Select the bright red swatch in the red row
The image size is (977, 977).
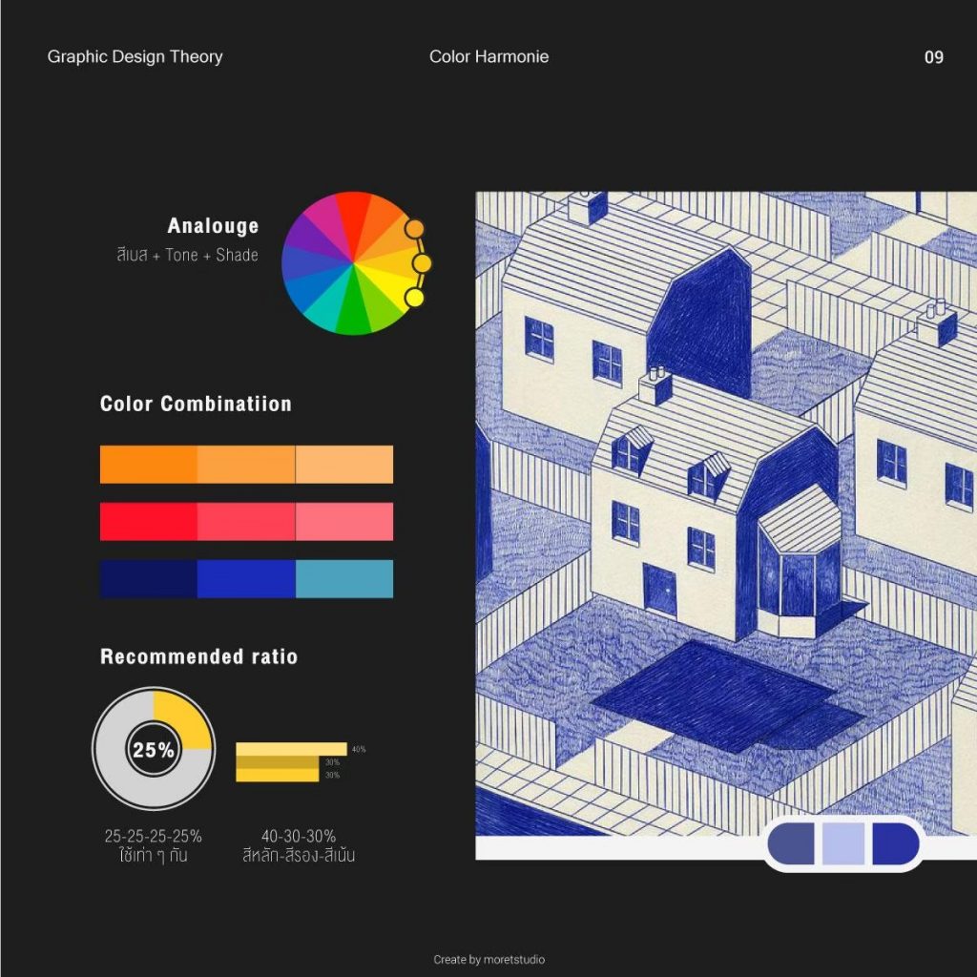pyautogui.click(x=149, y=522)
